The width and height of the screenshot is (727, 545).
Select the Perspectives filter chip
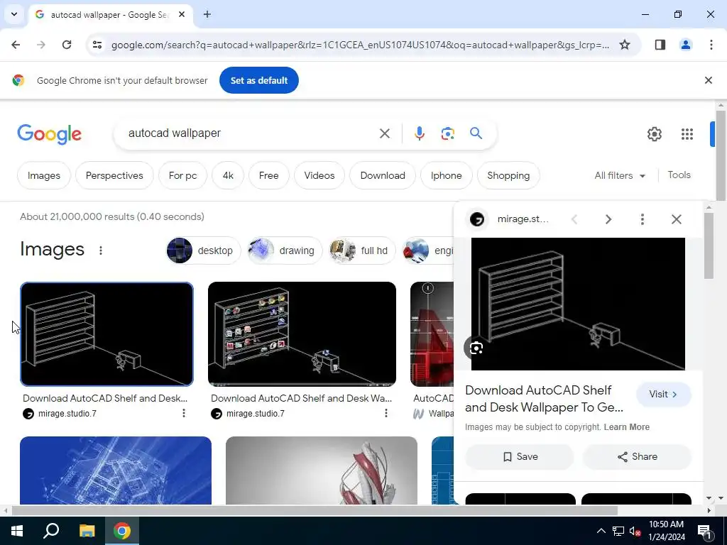click(114, 176)
